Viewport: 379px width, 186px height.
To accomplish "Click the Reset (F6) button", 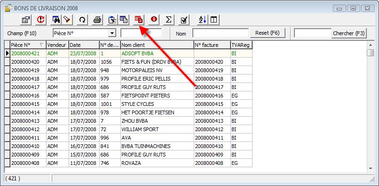I will tap(268, 33).
